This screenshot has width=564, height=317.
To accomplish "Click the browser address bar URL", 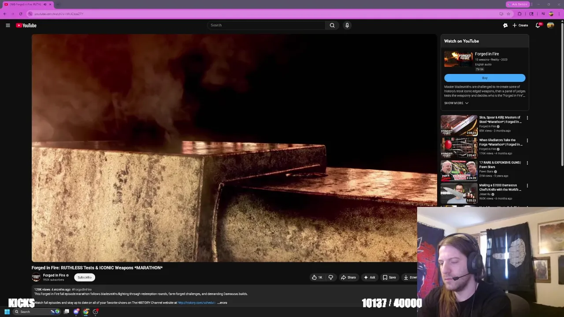I will [59, 14].
